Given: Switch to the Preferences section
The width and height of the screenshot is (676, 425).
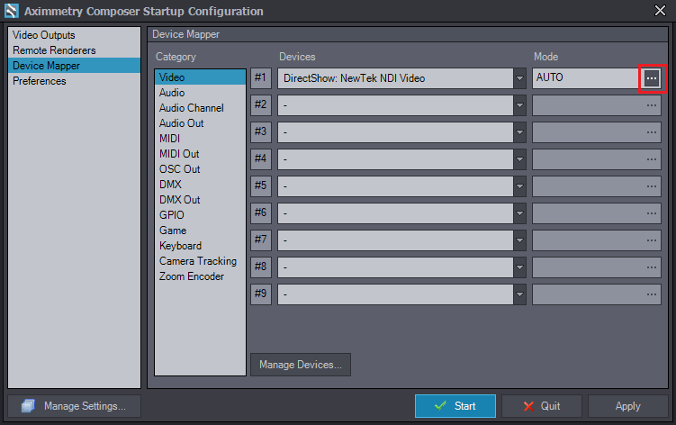Looking at the screenshot, I should click(40, 81).
